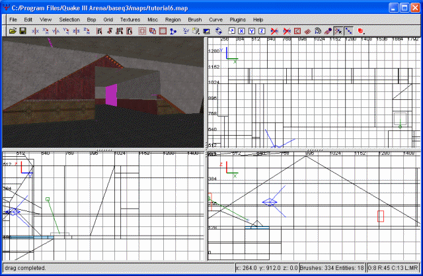Open the File menu
The width and height of the screenshot is (423, 276).
tap(13, 20)
